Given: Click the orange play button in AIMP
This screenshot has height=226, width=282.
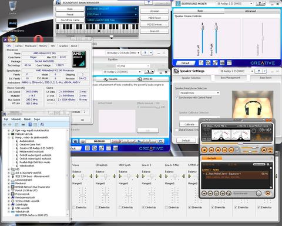Looking at the screenshot, I should (x=204, y=150).
